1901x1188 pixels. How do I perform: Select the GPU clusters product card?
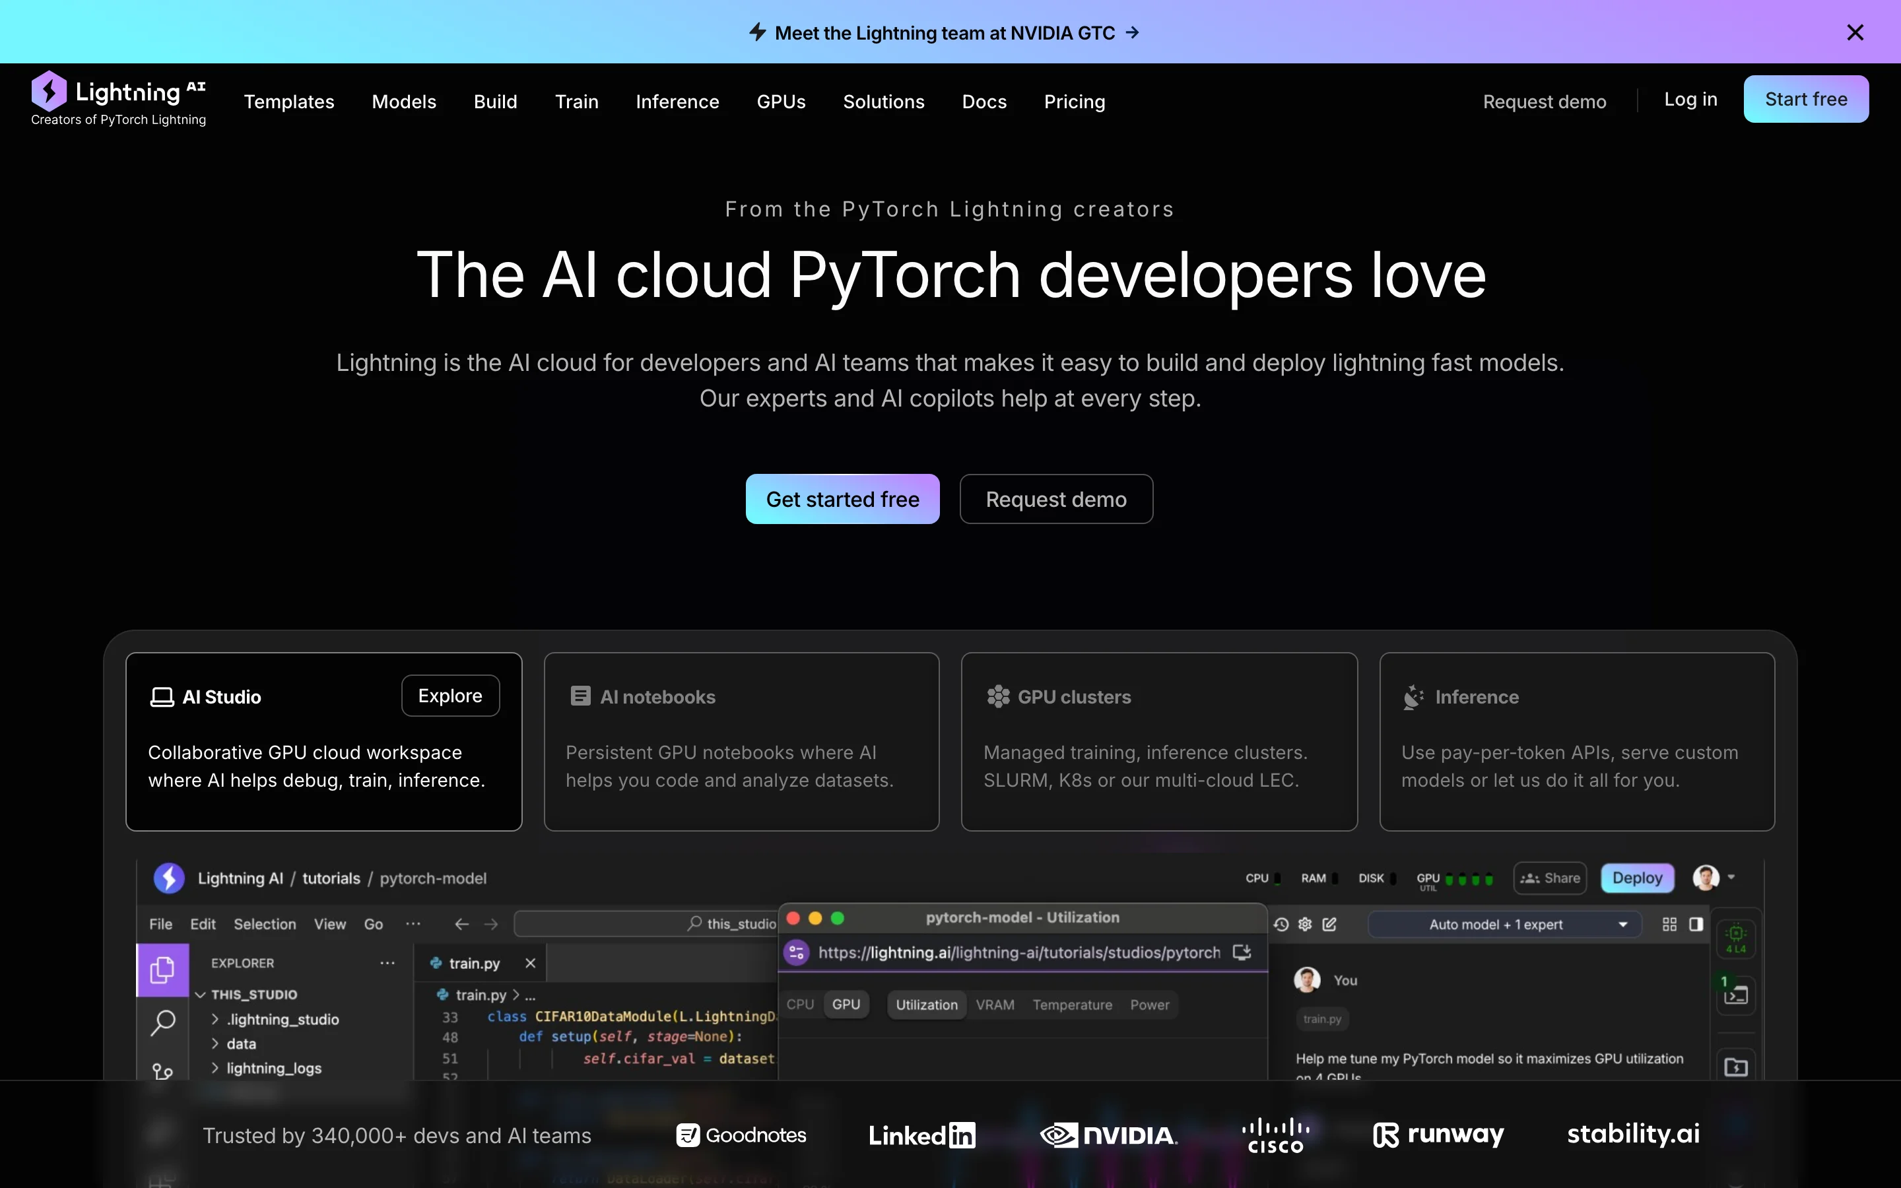tap(1158, 741)
